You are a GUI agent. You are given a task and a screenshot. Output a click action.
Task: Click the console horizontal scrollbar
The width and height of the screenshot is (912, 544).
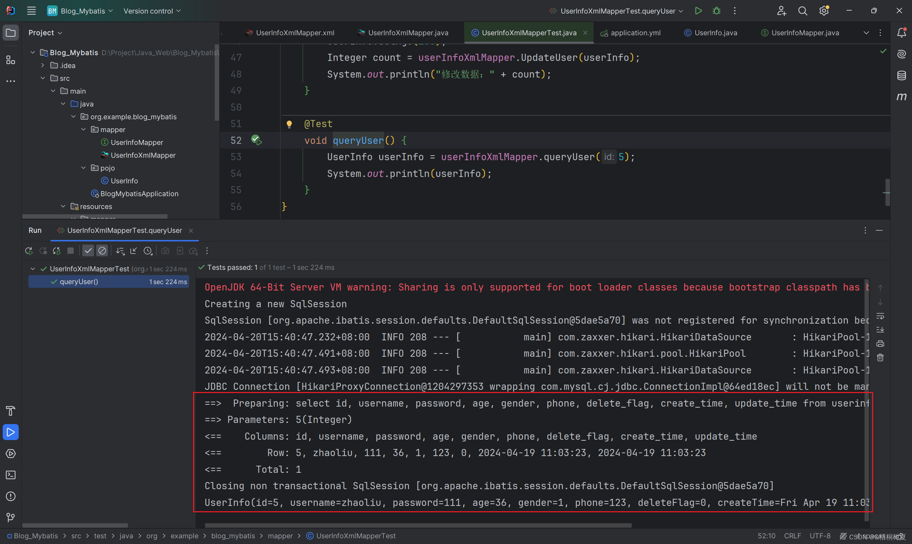[x=418, y=525]
